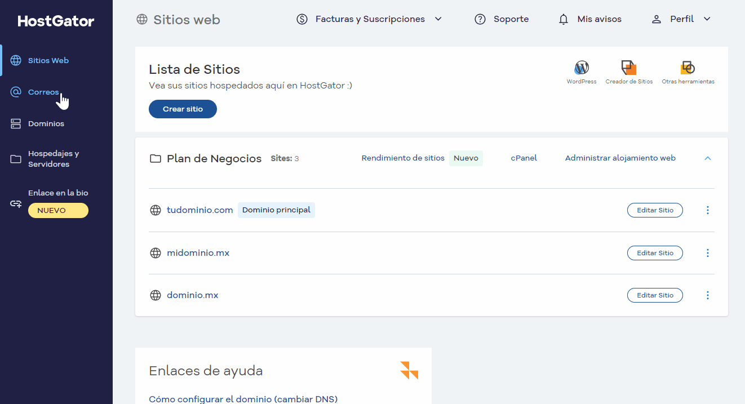Edit the midominio.mx site
Image resolution: width=745 pixels, height=404 pixels.
[655, 253]
